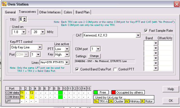Image resolution: width=180 pixels, height=108 pixels.
Task: Open the Colors tab
Action: click(68, 12)
